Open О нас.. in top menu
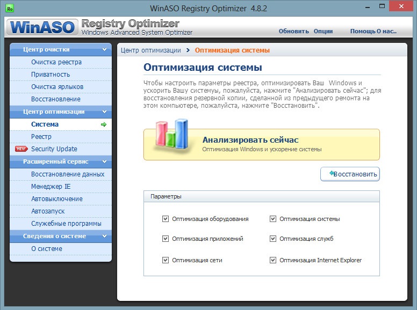The width and height of the screenshot is (417, 310). click(387, 31)
